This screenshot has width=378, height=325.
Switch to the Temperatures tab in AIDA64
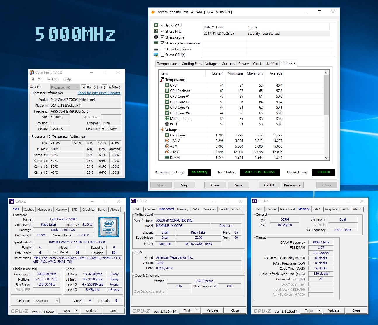tap(168, 64)
